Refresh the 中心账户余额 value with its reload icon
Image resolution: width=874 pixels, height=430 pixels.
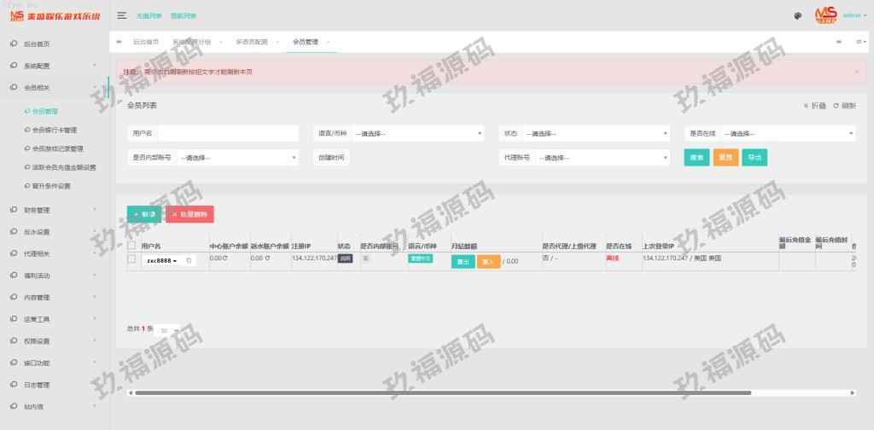(x=225, y=258)
